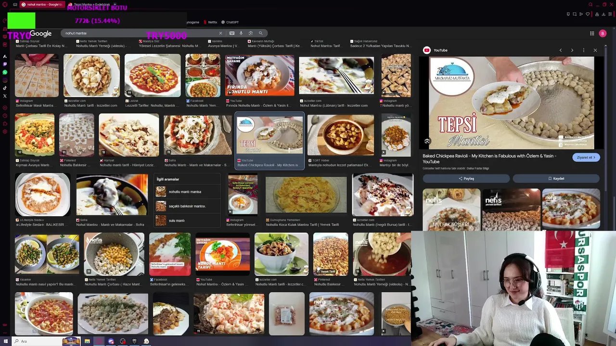Open TikTok in the Opera sidebar

pos(5,88)
